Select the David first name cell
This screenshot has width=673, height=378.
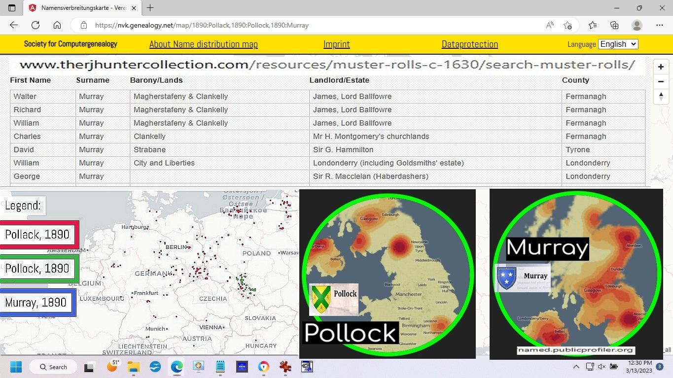(43, 150)
